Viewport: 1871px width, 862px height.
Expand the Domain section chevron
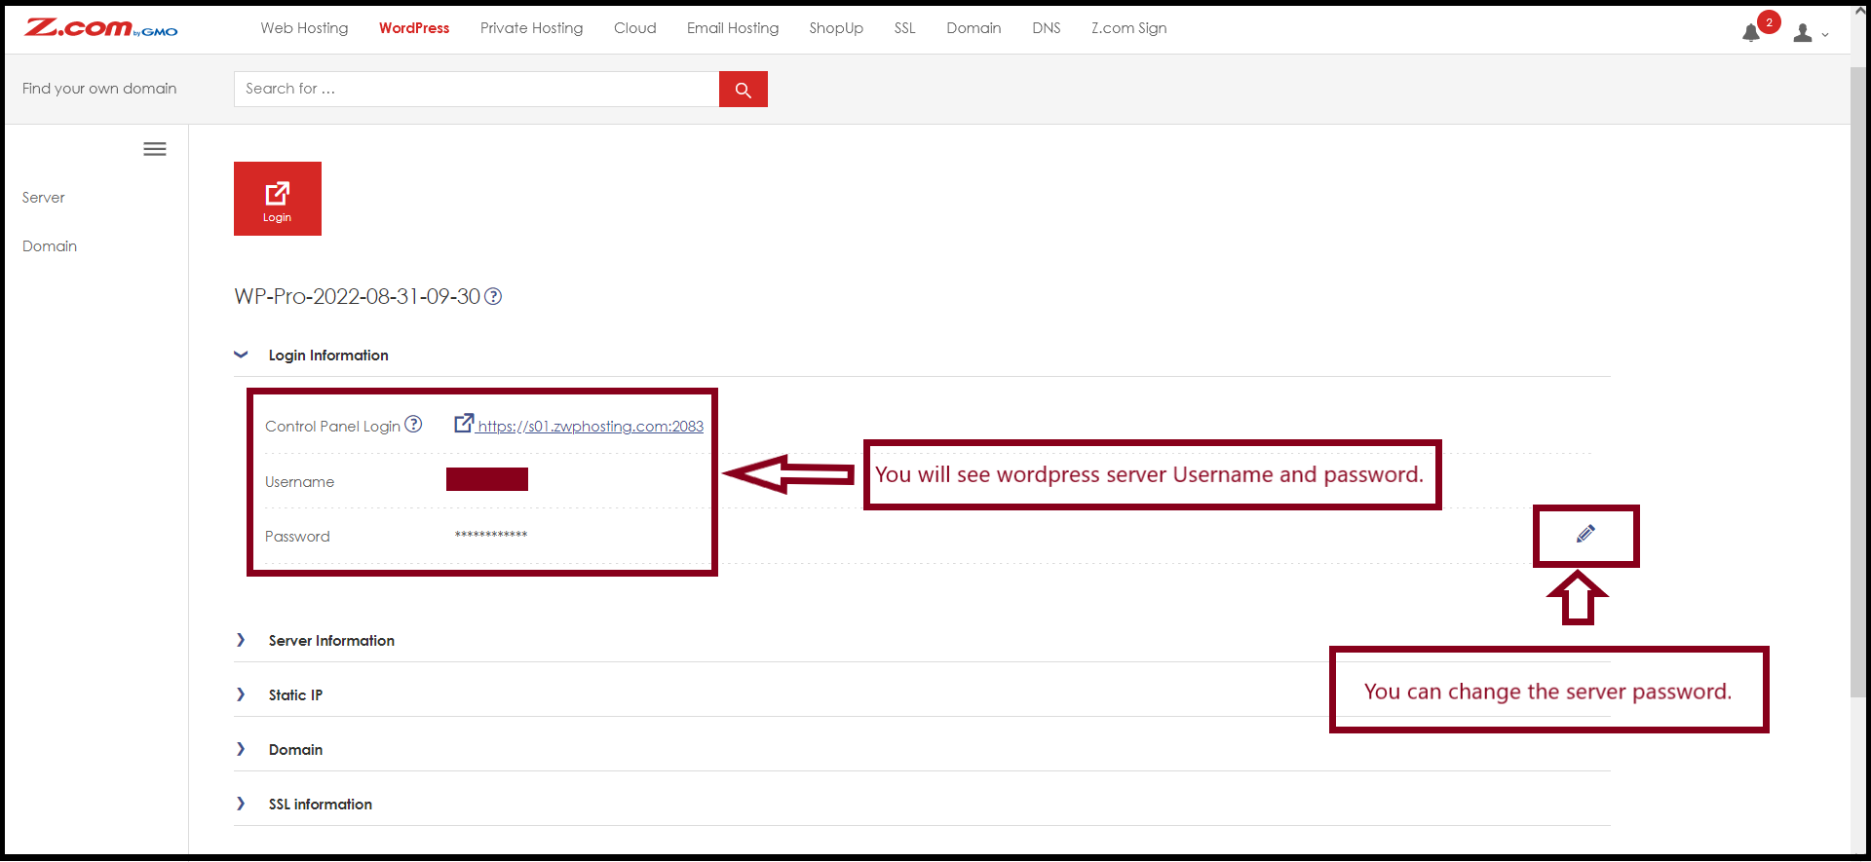click(x=241, y=749)
